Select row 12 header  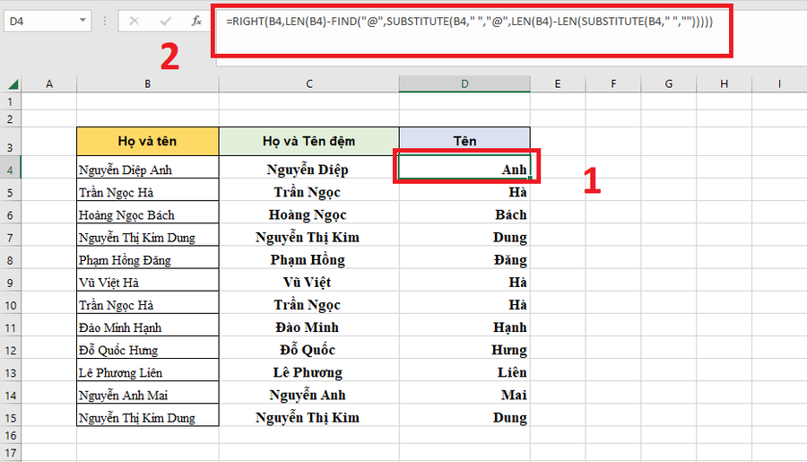(x=10, y=350)
